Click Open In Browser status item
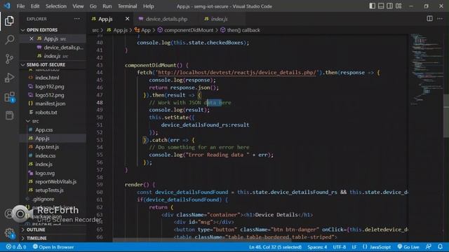Viewport: 449px width, 252px height. pyautogui.click(x=53, y=247)
